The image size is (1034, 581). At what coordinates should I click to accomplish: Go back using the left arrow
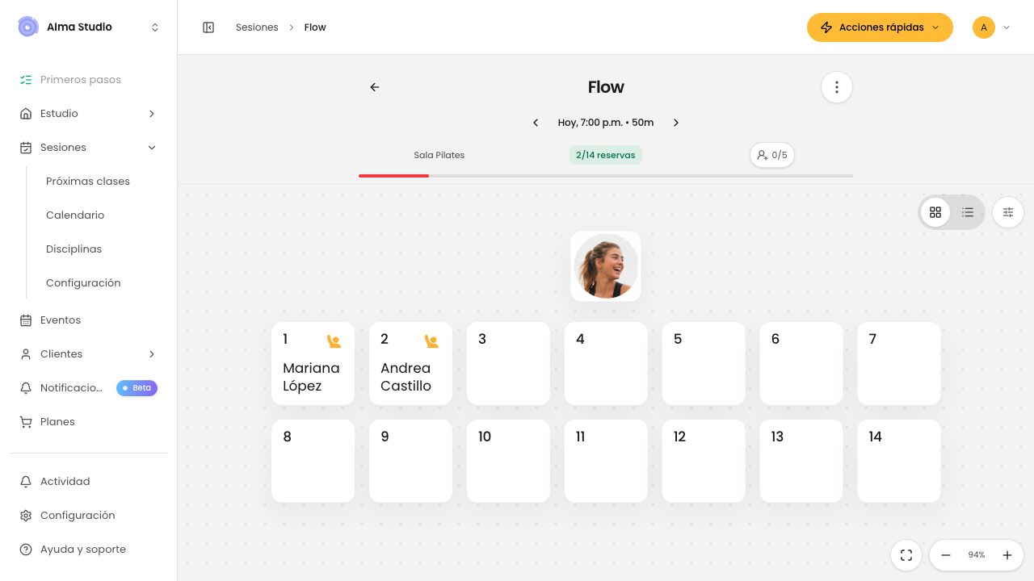[x=375, y=87]
